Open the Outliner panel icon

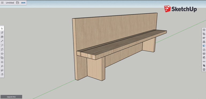tap(204, 34)
